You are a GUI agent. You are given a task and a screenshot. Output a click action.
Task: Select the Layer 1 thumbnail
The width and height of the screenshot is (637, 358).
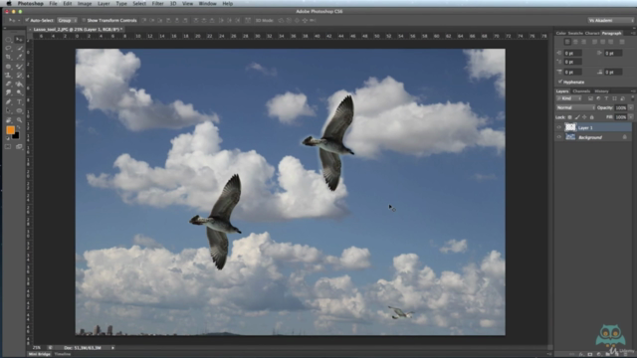coord(570,127)
